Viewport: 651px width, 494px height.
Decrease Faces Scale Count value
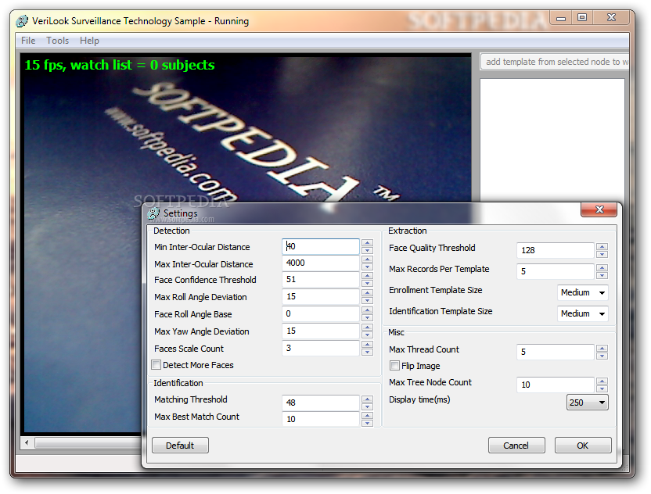click(367, 353)
